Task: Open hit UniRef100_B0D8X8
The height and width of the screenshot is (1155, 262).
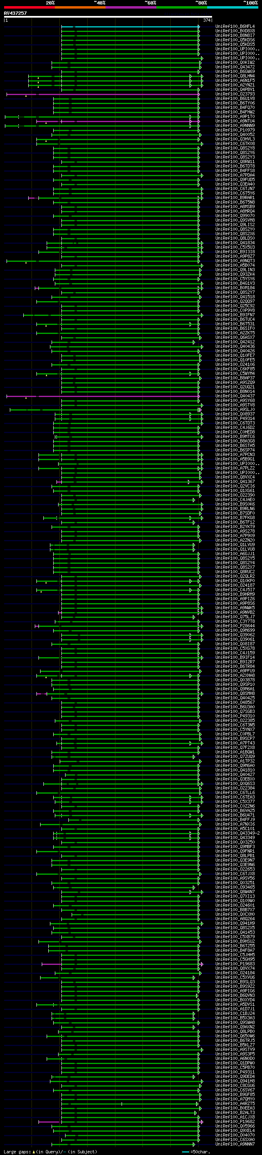Action: click(235, 31)
